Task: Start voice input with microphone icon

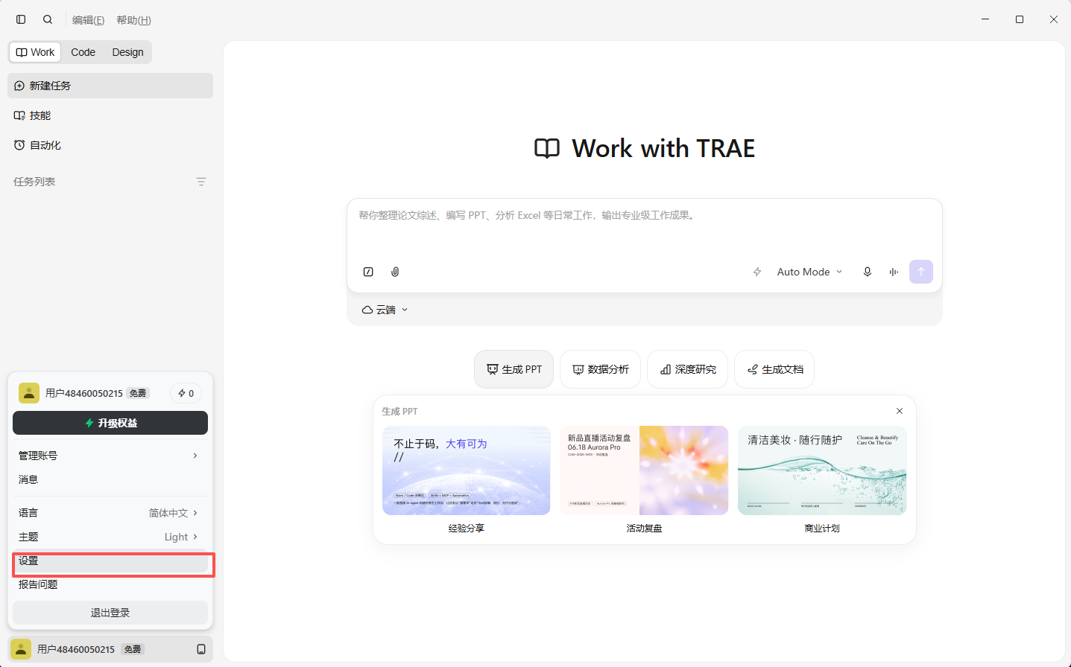Action: pos(868,272)
